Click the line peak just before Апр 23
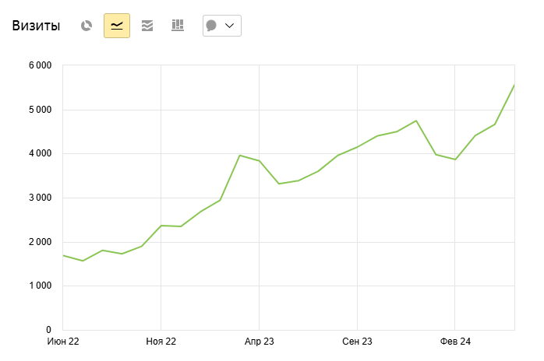The width and height of the screenshot is (544, 361). click(x=239, y=156)
